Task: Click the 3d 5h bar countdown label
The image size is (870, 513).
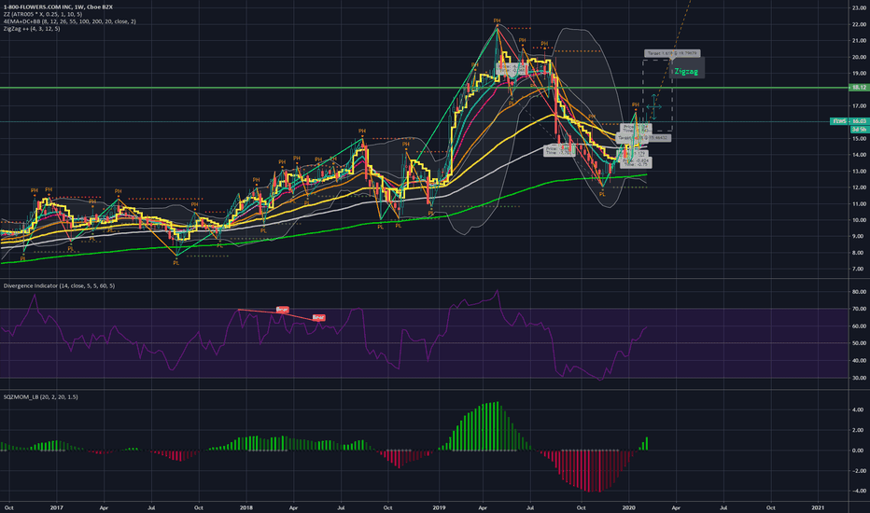Action: point(859,129)
